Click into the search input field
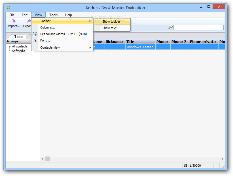The image size is (233, 176). [198, 28]
